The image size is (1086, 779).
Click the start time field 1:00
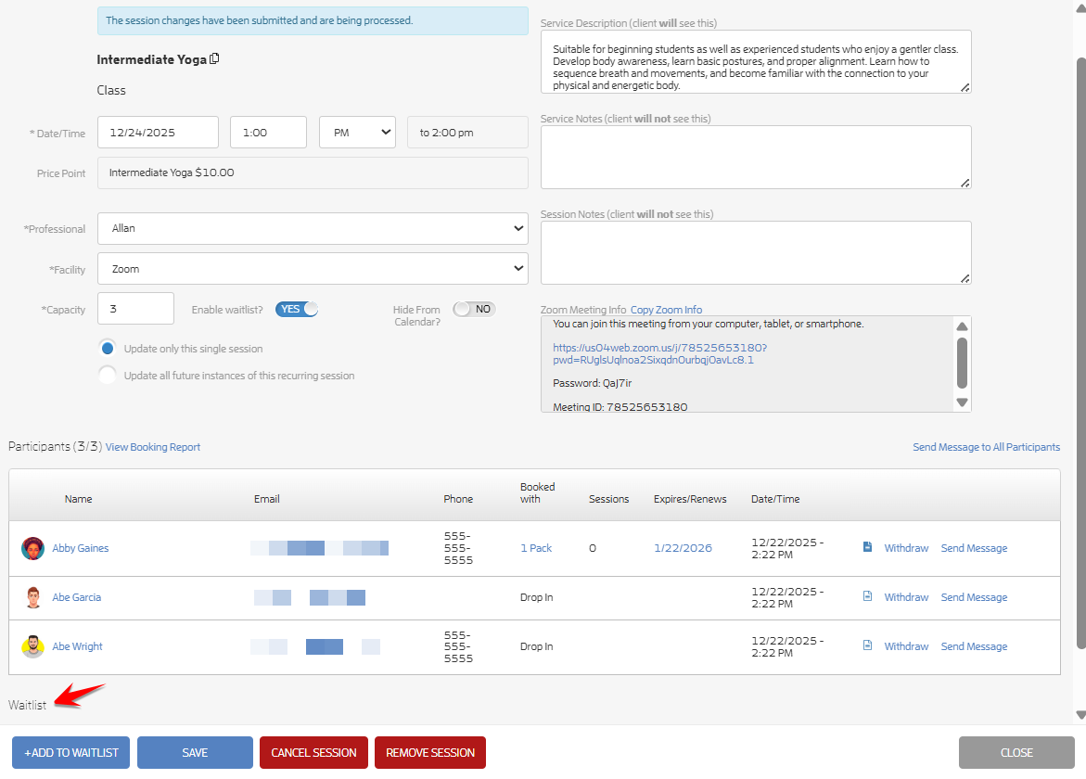click(x=269, y=133)
